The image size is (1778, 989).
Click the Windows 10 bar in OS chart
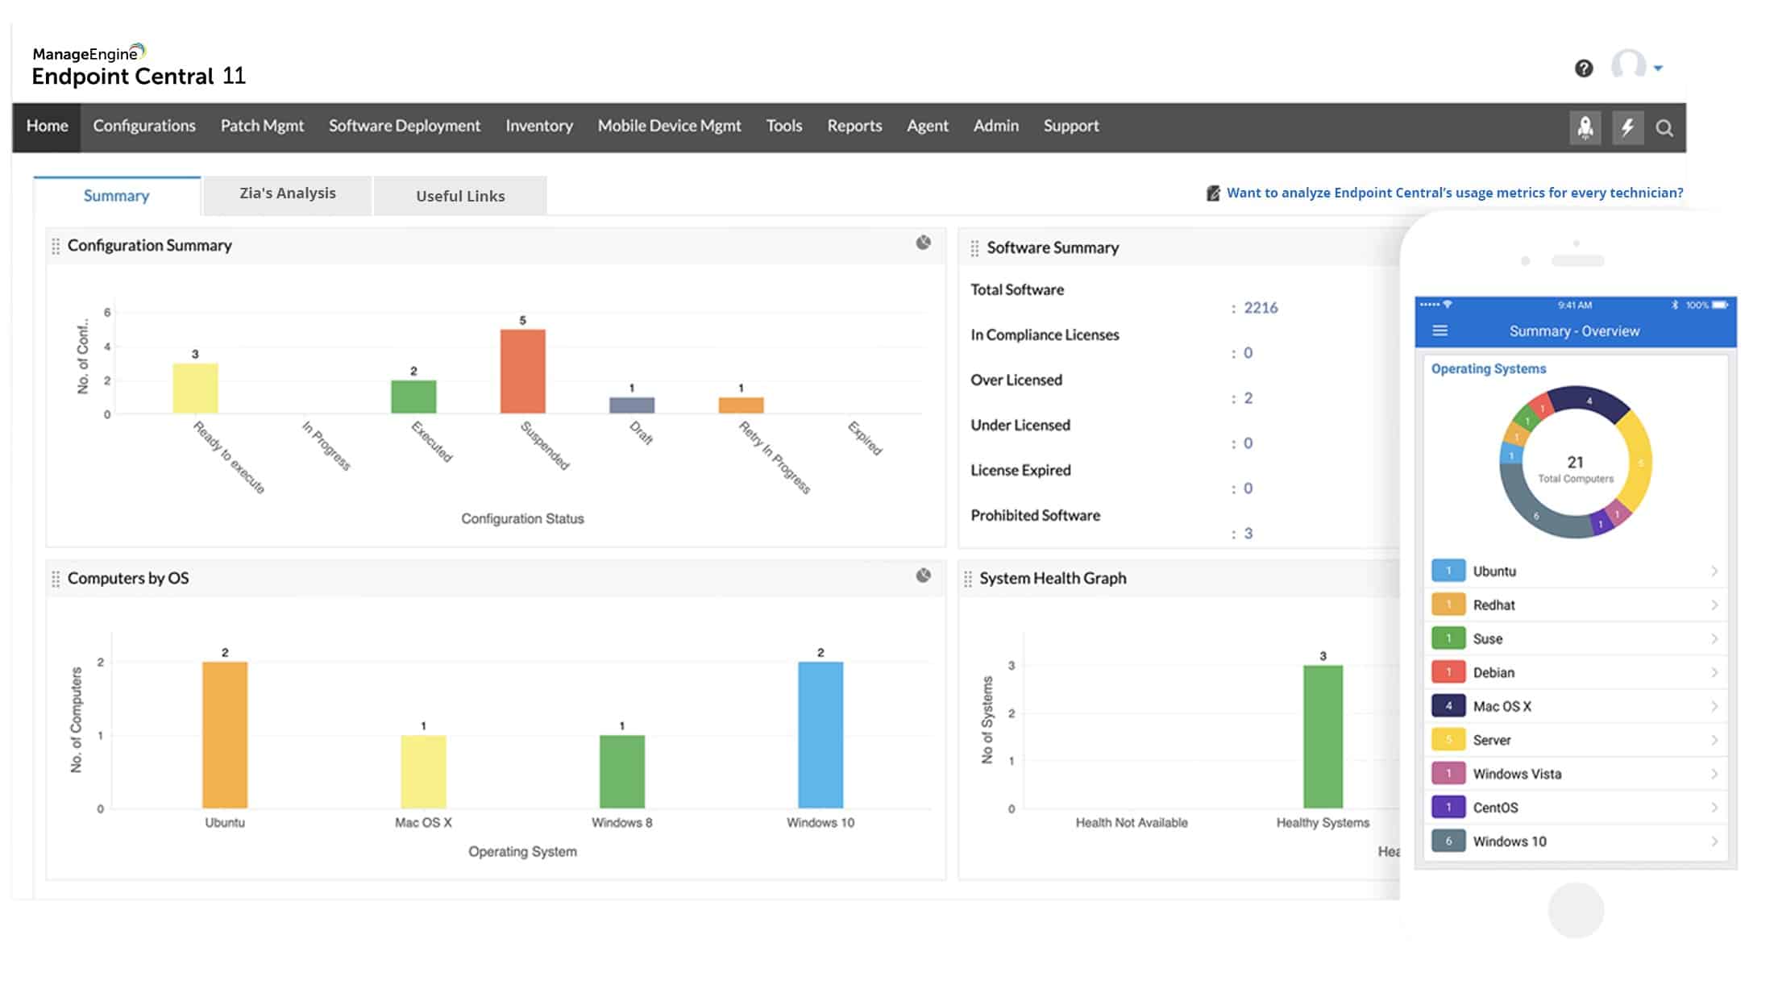pos(820,735)
